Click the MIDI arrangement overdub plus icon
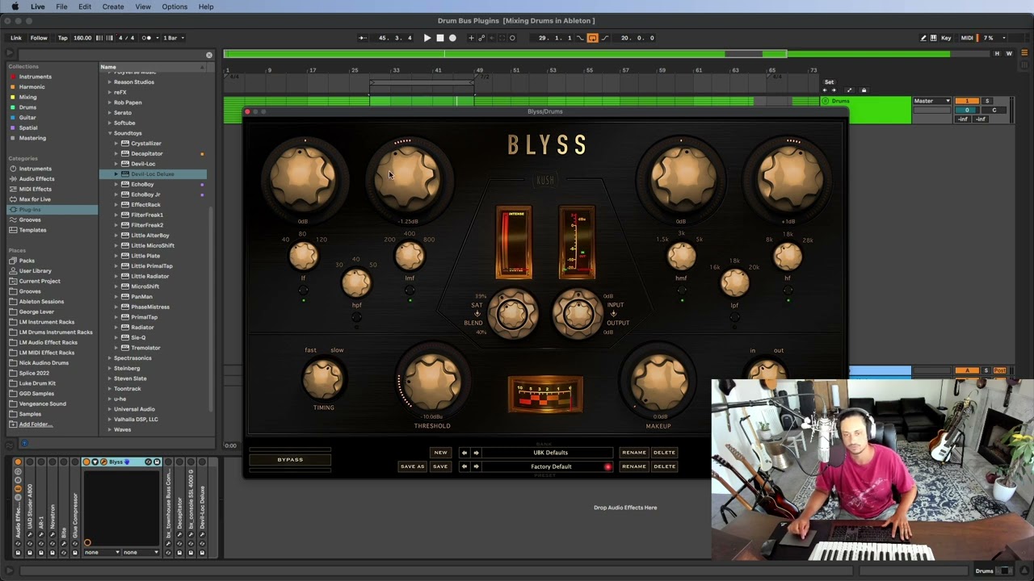The width and height of the screenshot is (1034, 581). pyautogui.click(x=471, y=38)
